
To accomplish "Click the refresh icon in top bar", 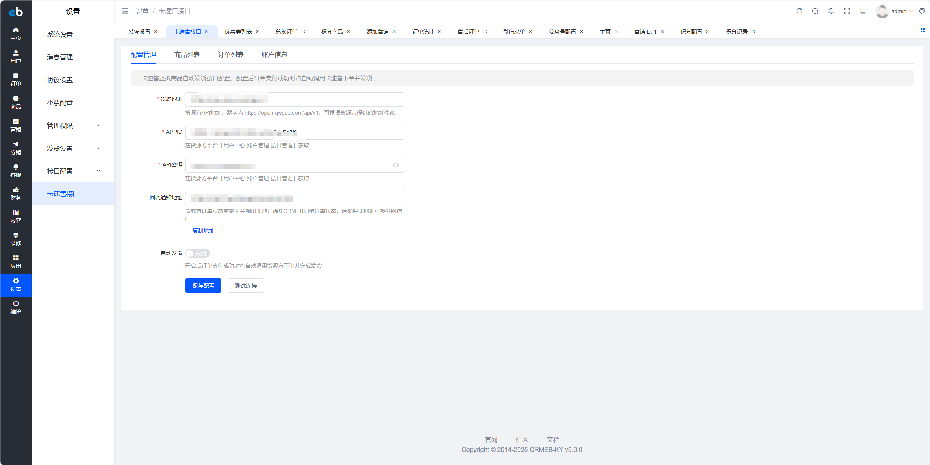I will [x=799, y=11].
